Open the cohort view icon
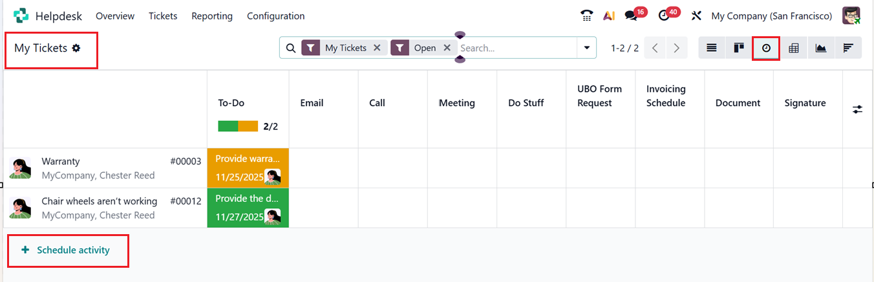The image size is (874, 282). coord(848,48)
